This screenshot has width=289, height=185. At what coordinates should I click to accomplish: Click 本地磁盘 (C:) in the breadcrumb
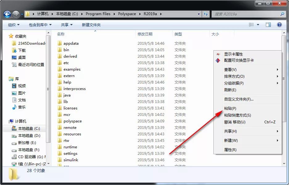coord(67,14)
